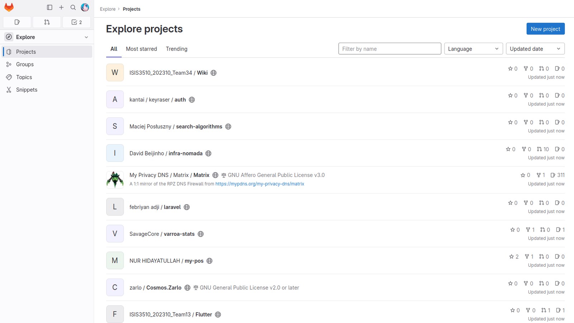The image size is (574, 323).
Task: Open the kantai / keyraser / auth project
Action: point(157,100)
